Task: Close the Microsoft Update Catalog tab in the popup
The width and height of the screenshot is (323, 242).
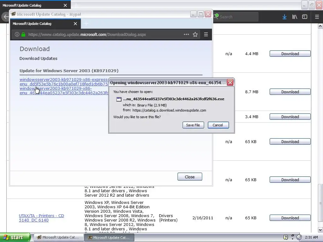Action: [75, 24]
